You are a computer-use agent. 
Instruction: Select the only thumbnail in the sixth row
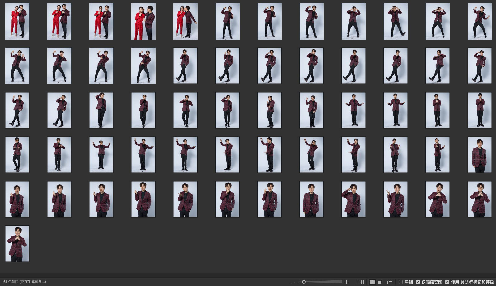(x=17, y=244)
